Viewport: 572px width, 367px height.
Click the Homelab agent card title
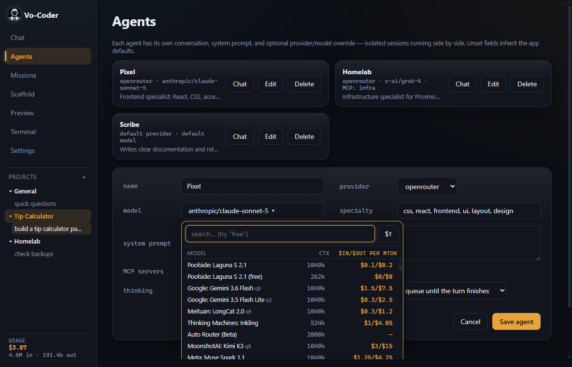click(357, 72)
